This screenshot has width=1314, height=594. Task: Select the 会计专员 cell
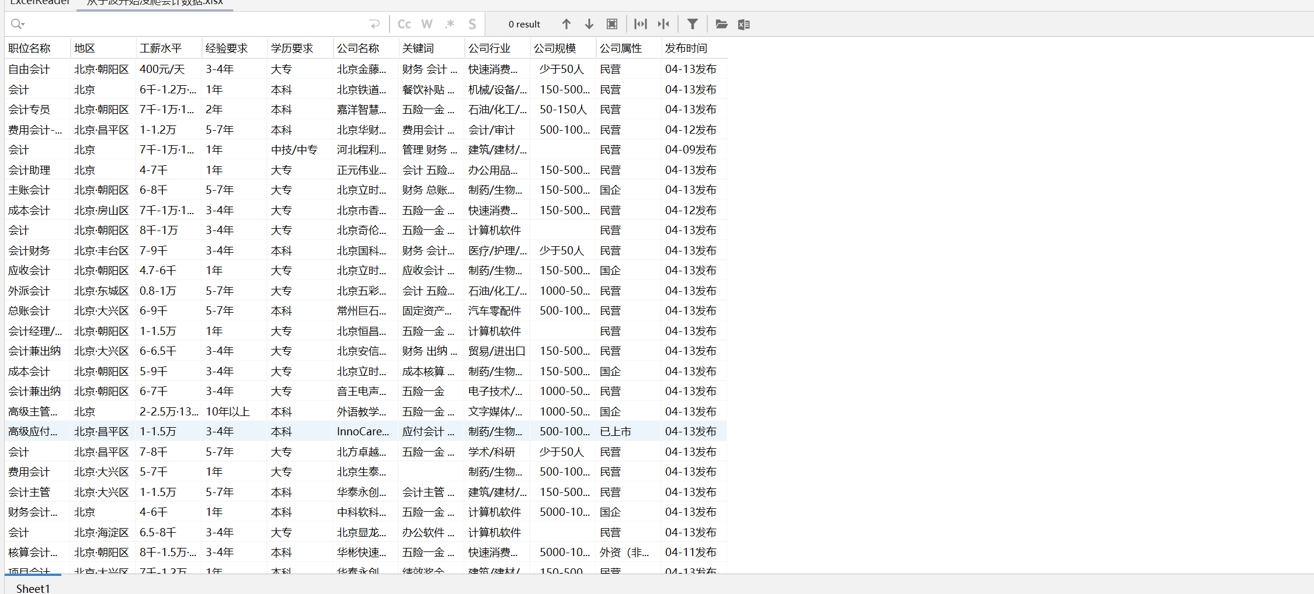[37, 109]
